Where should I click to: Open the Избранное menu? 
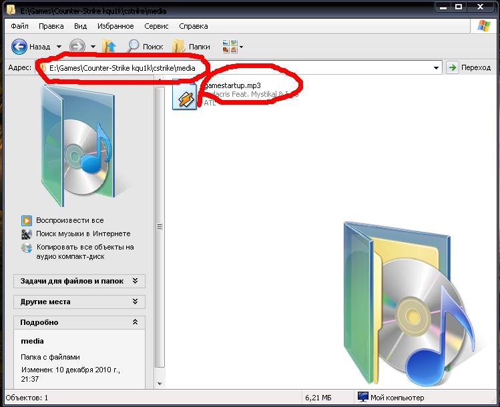point(115,26)
